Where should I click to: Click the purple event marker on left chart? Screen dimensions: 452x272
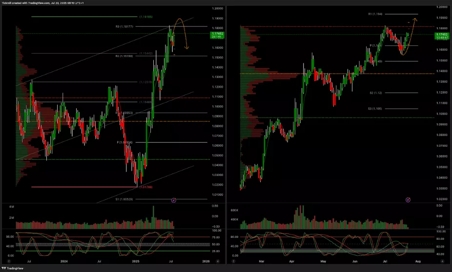tap(175, 200)
